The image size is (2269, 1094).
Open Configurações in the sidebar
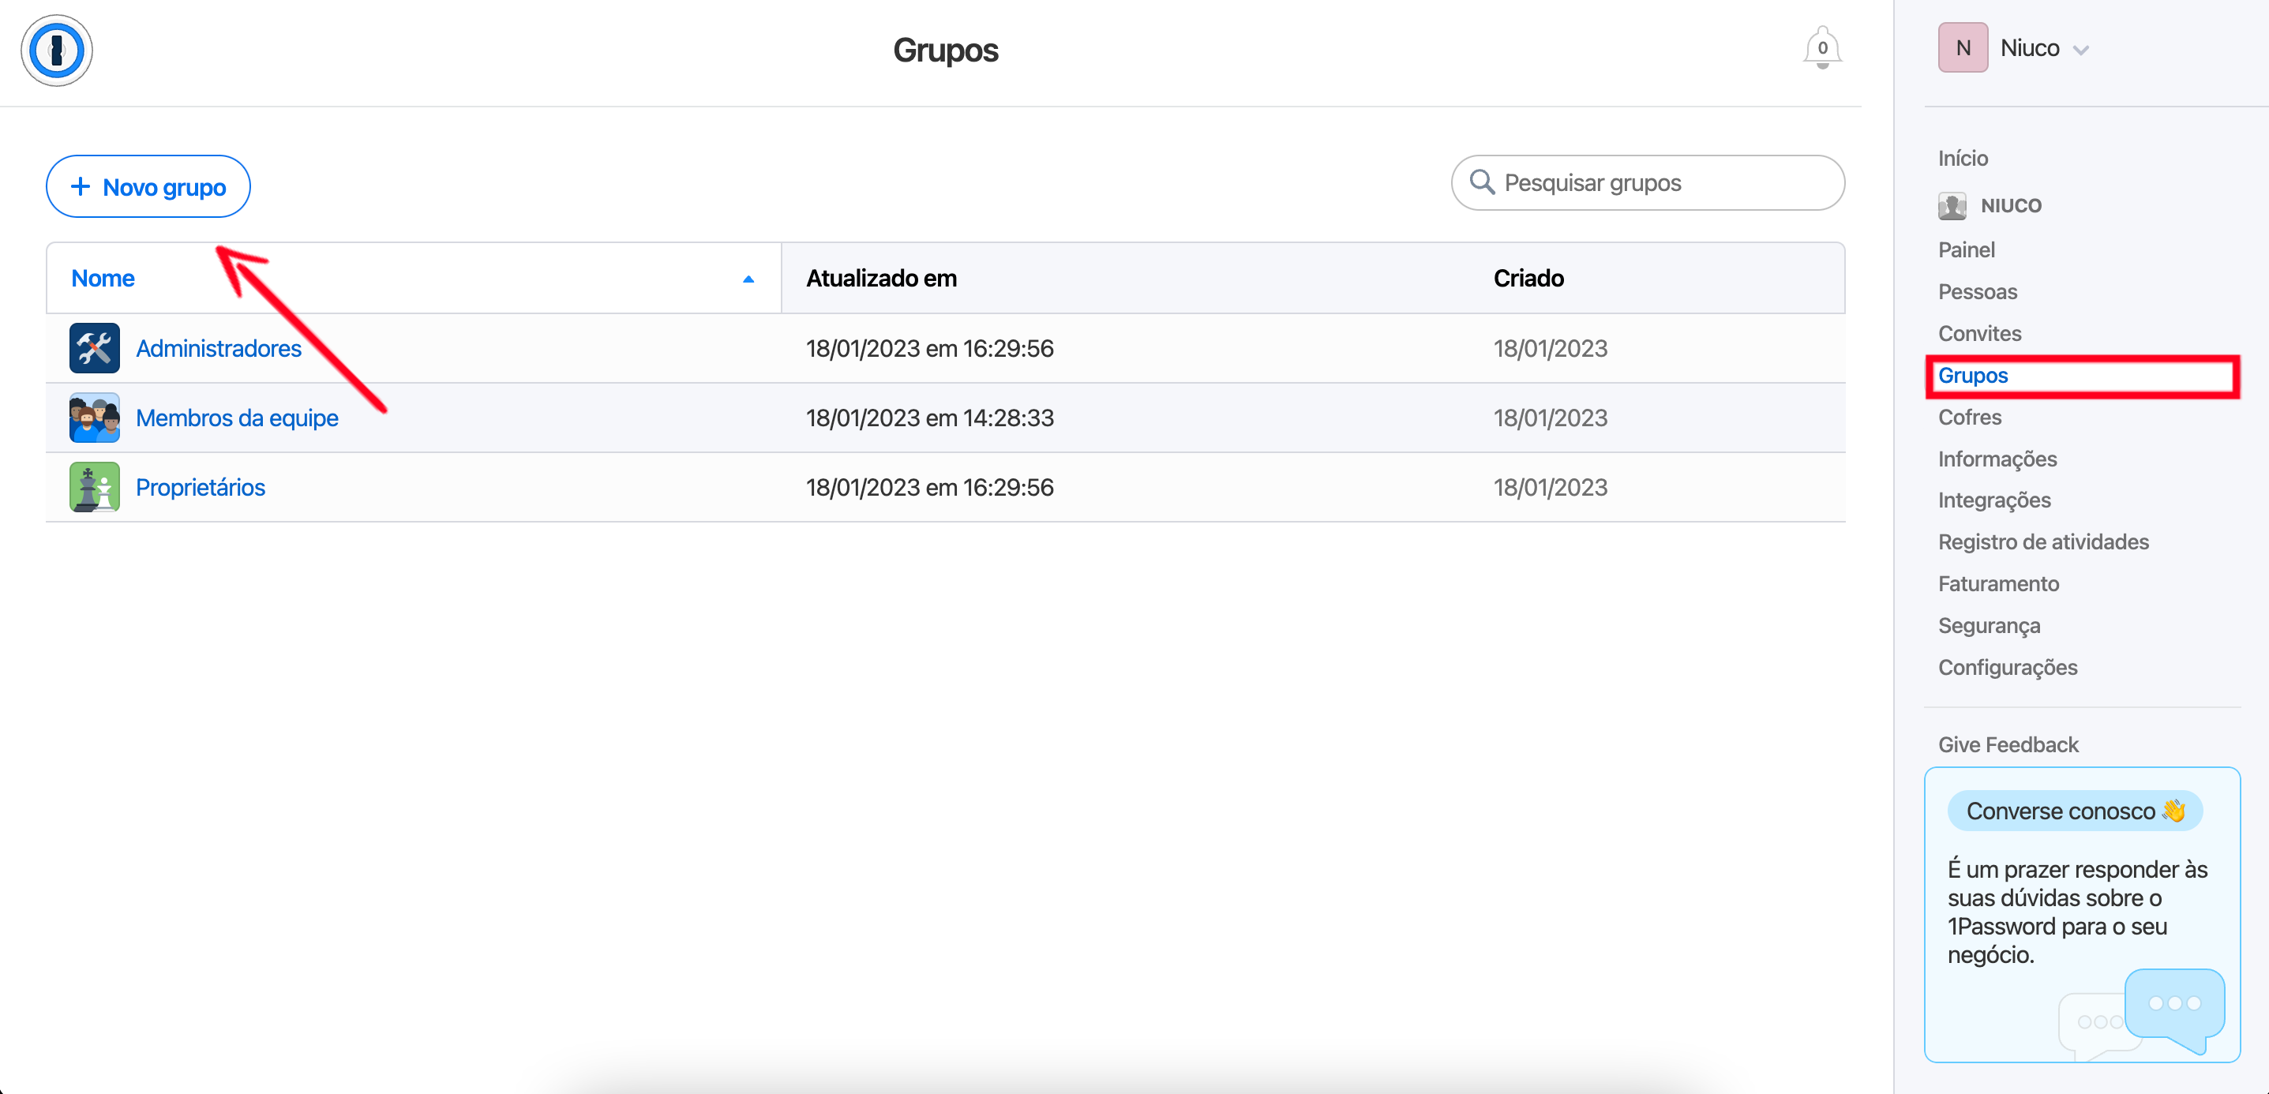(2007, 667)
